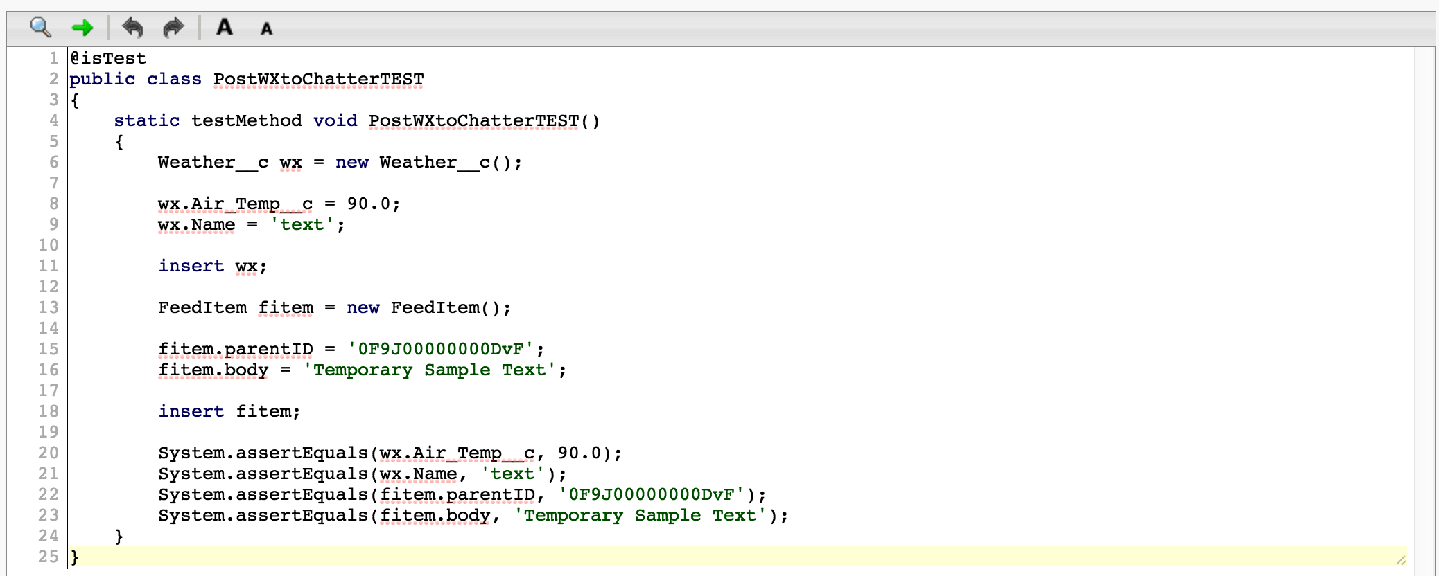
Task: Click the class name PostWXtoChatterTEST on line 2
Action: point(318,80)
